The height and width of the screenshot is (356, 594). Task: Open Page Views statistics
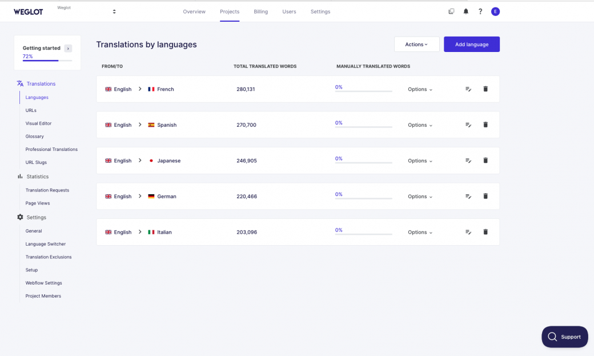(x=38, y=203)
